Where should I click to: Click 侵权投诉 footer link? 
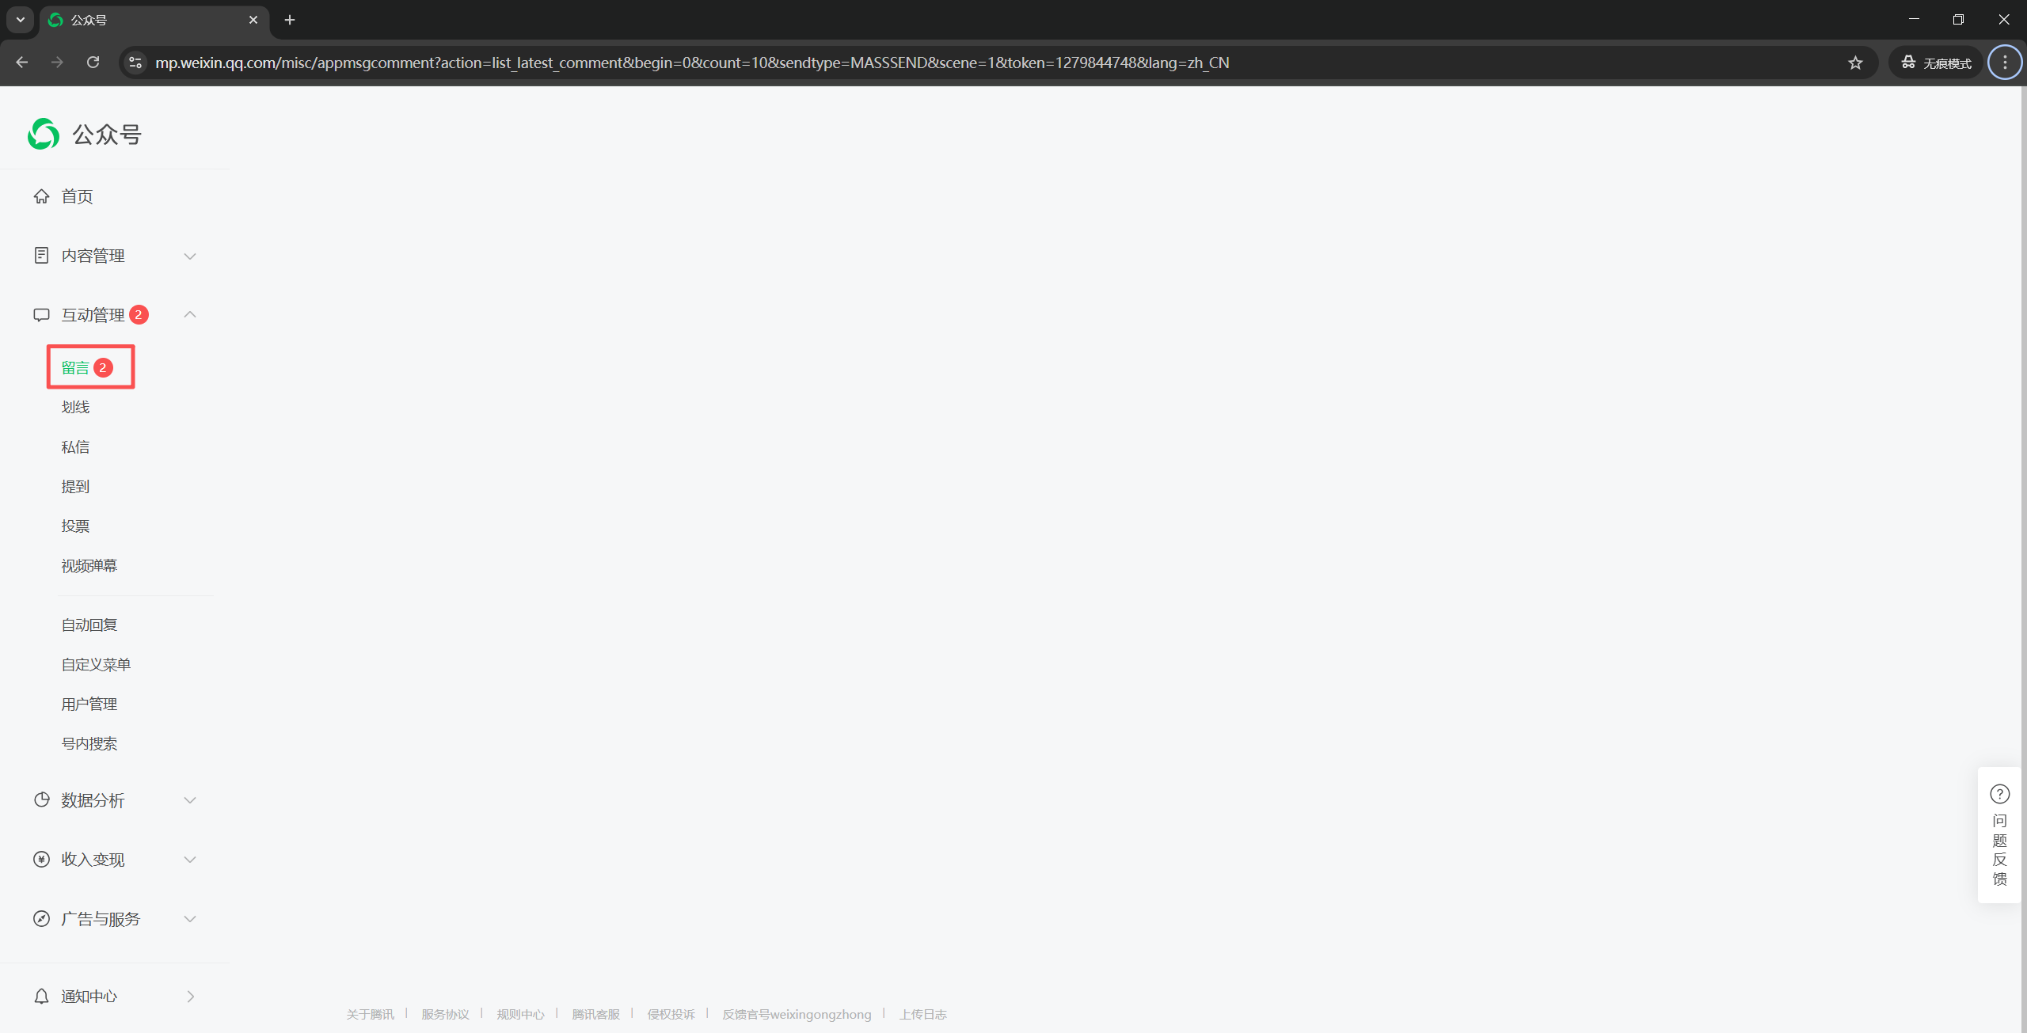(671, 1015)
